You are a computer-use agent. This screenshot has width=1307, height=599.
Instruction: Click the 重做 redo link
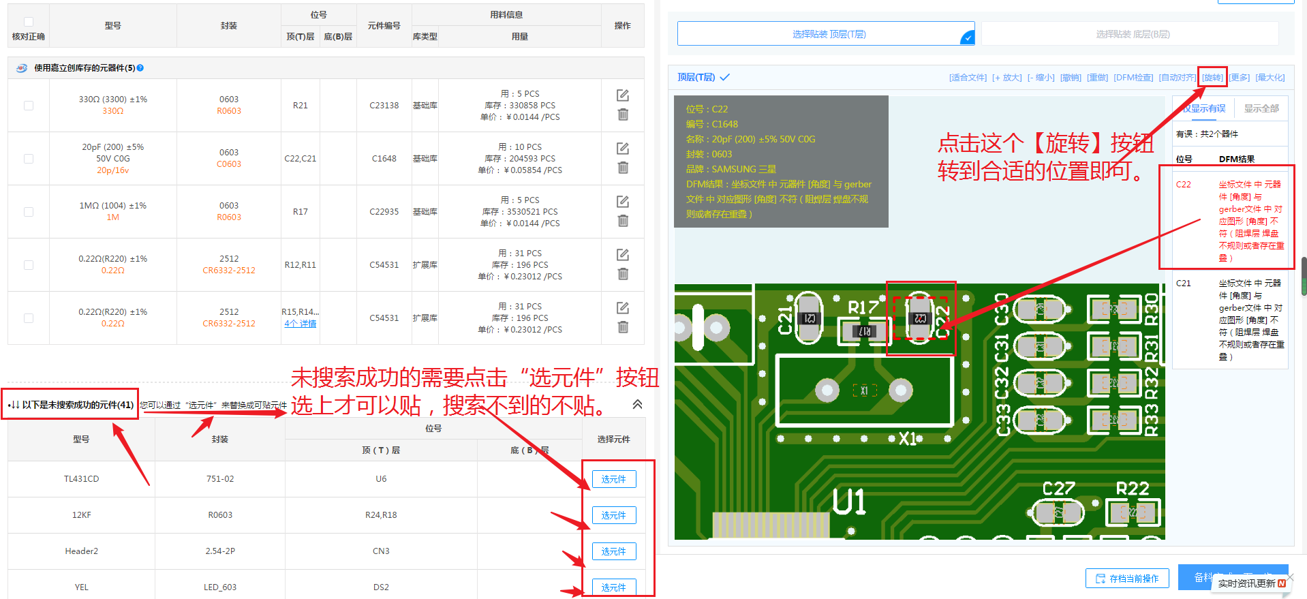tap(1097, 78)
